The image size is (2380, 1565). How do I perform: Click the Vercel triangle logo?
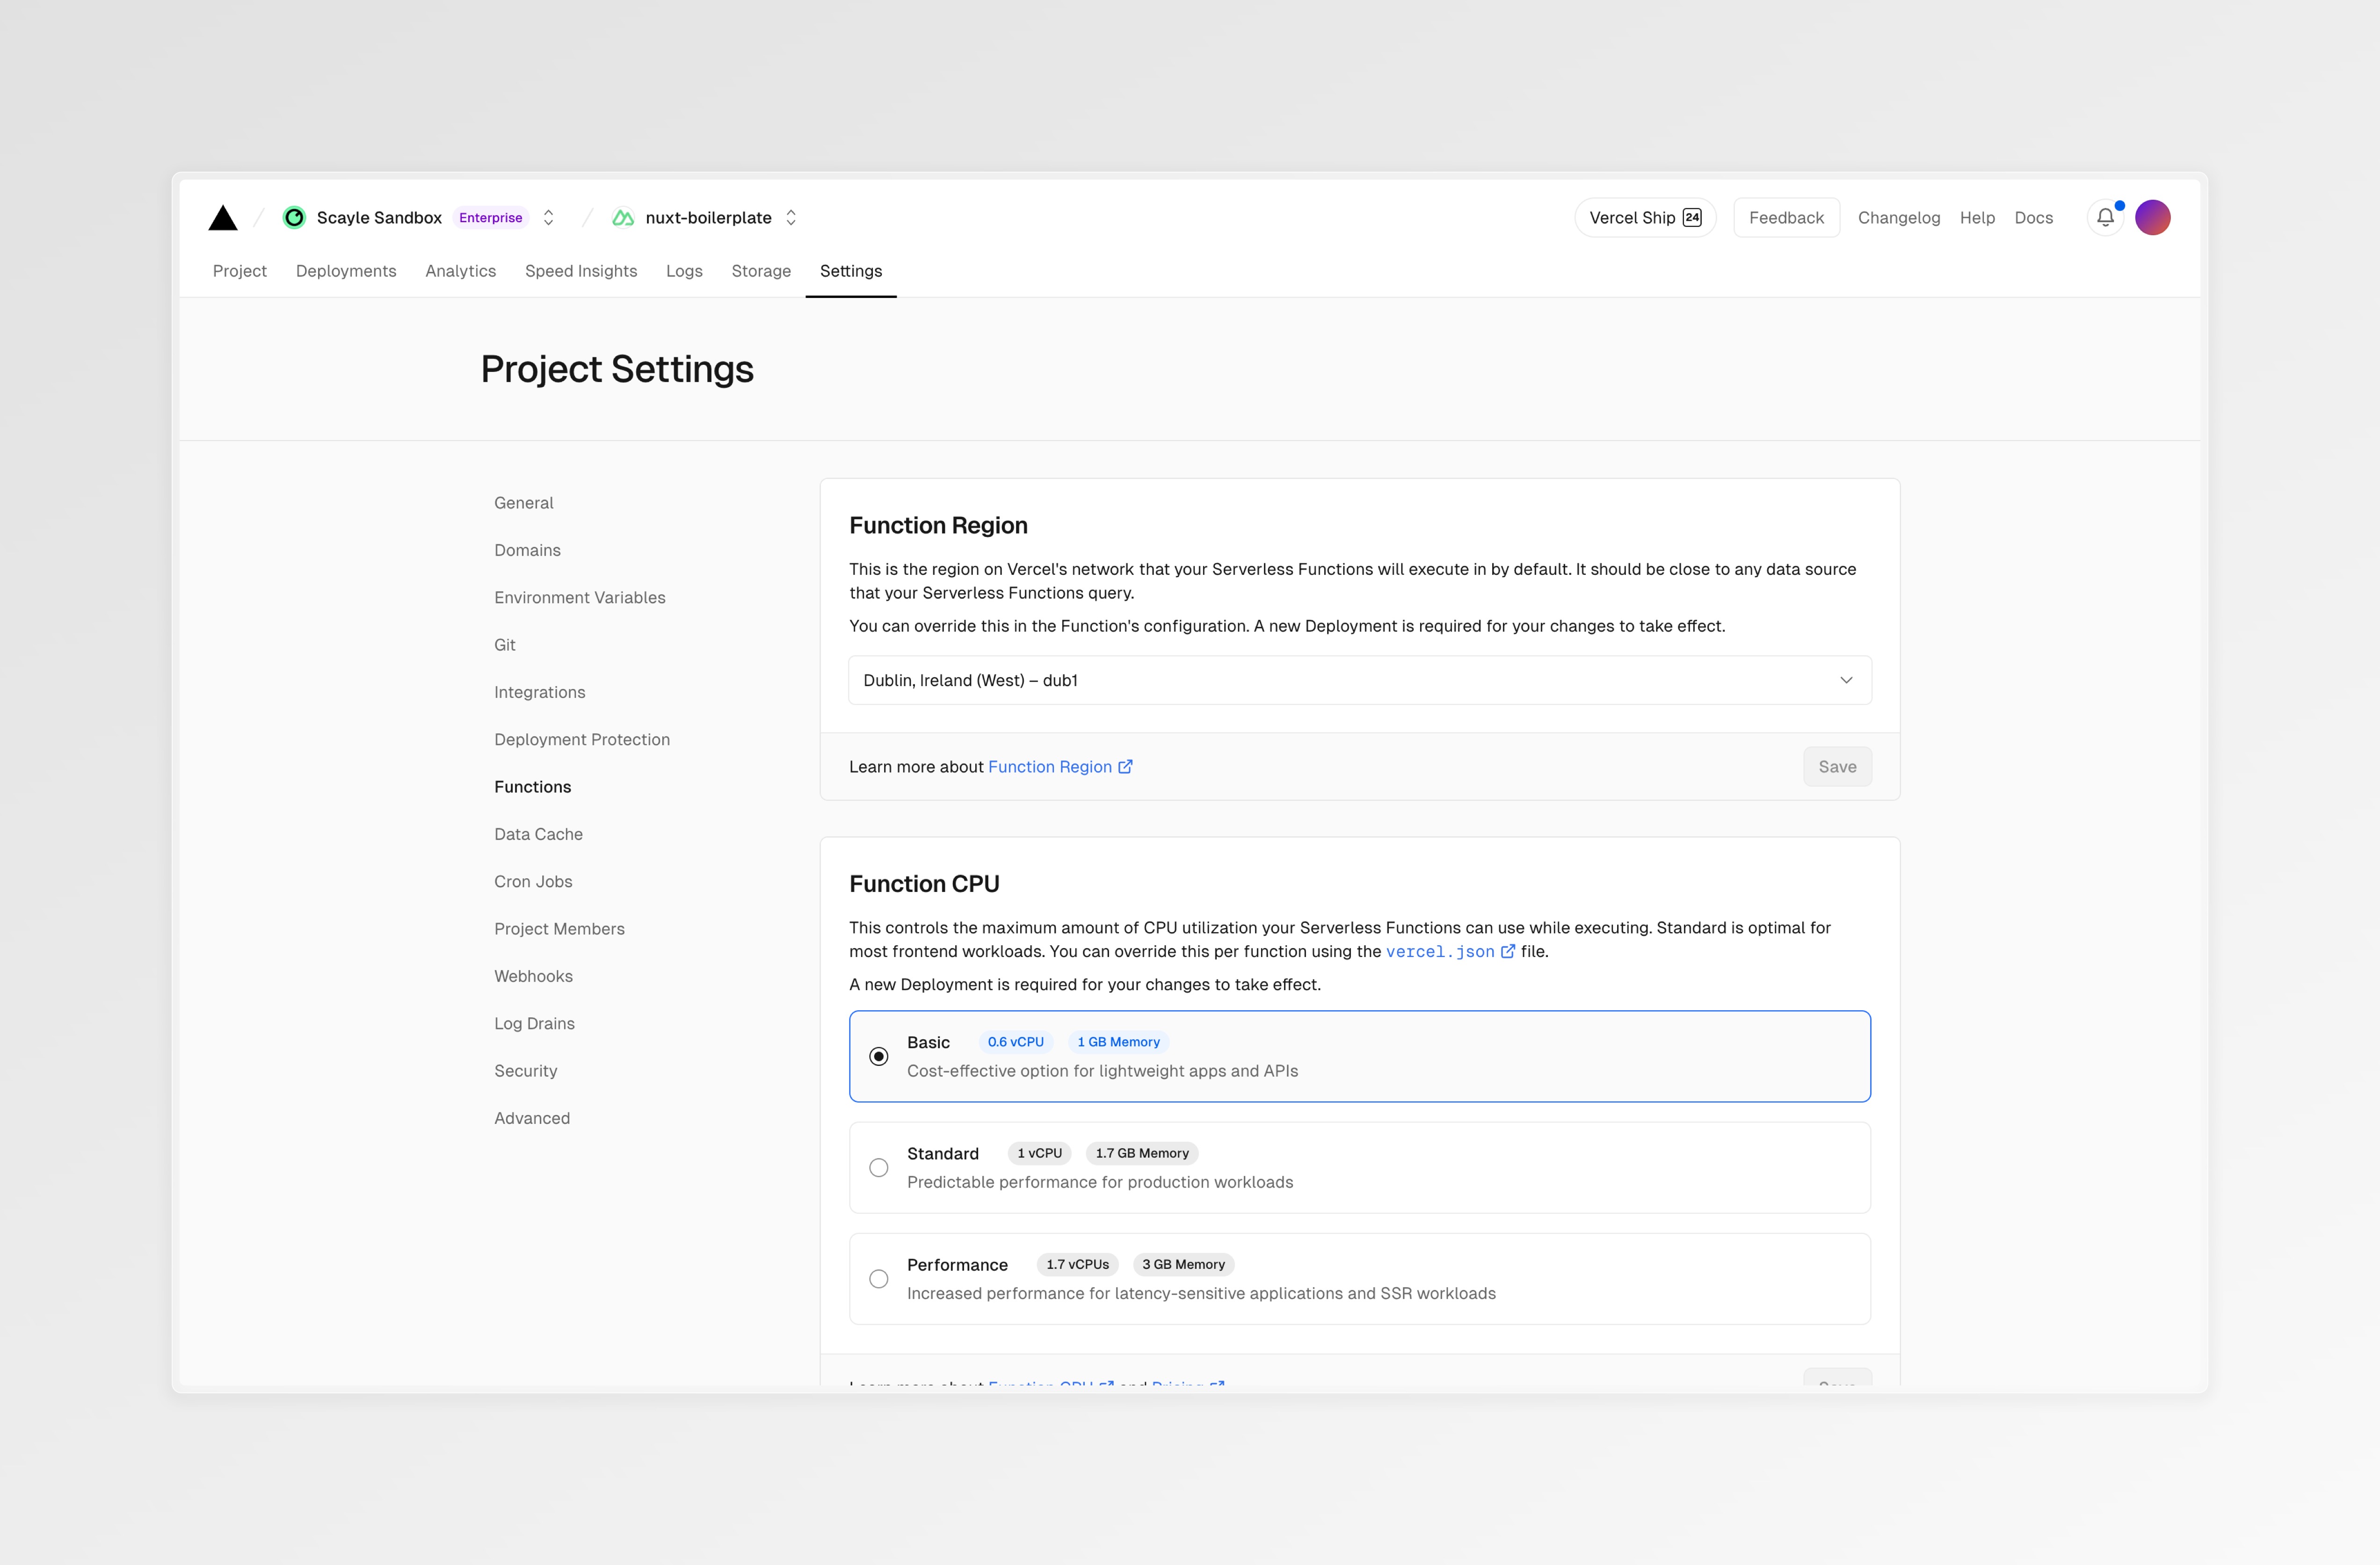pyautogui.click(x=223, y=218)
